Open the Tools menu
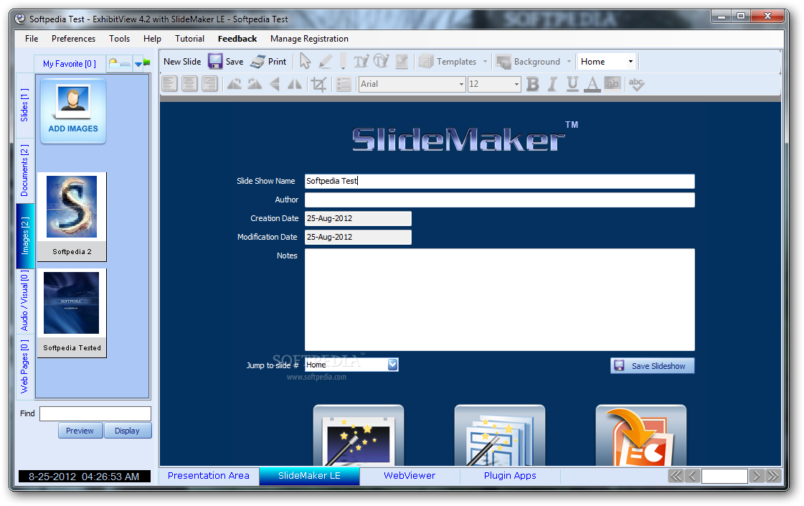Viewport: 804px width, 506px height. pos(120,39)
